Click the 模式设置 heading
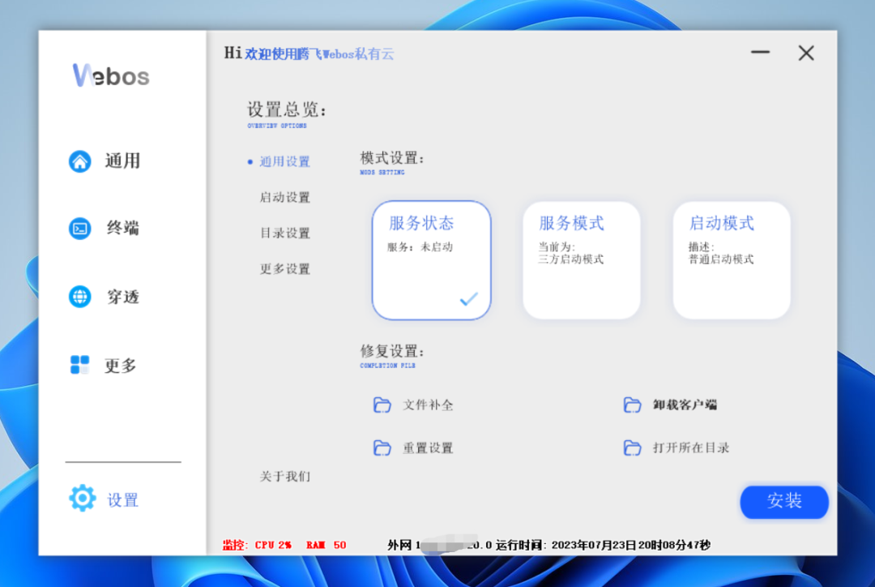The height and width of the screenshot is (587, 875). point(392,159)
